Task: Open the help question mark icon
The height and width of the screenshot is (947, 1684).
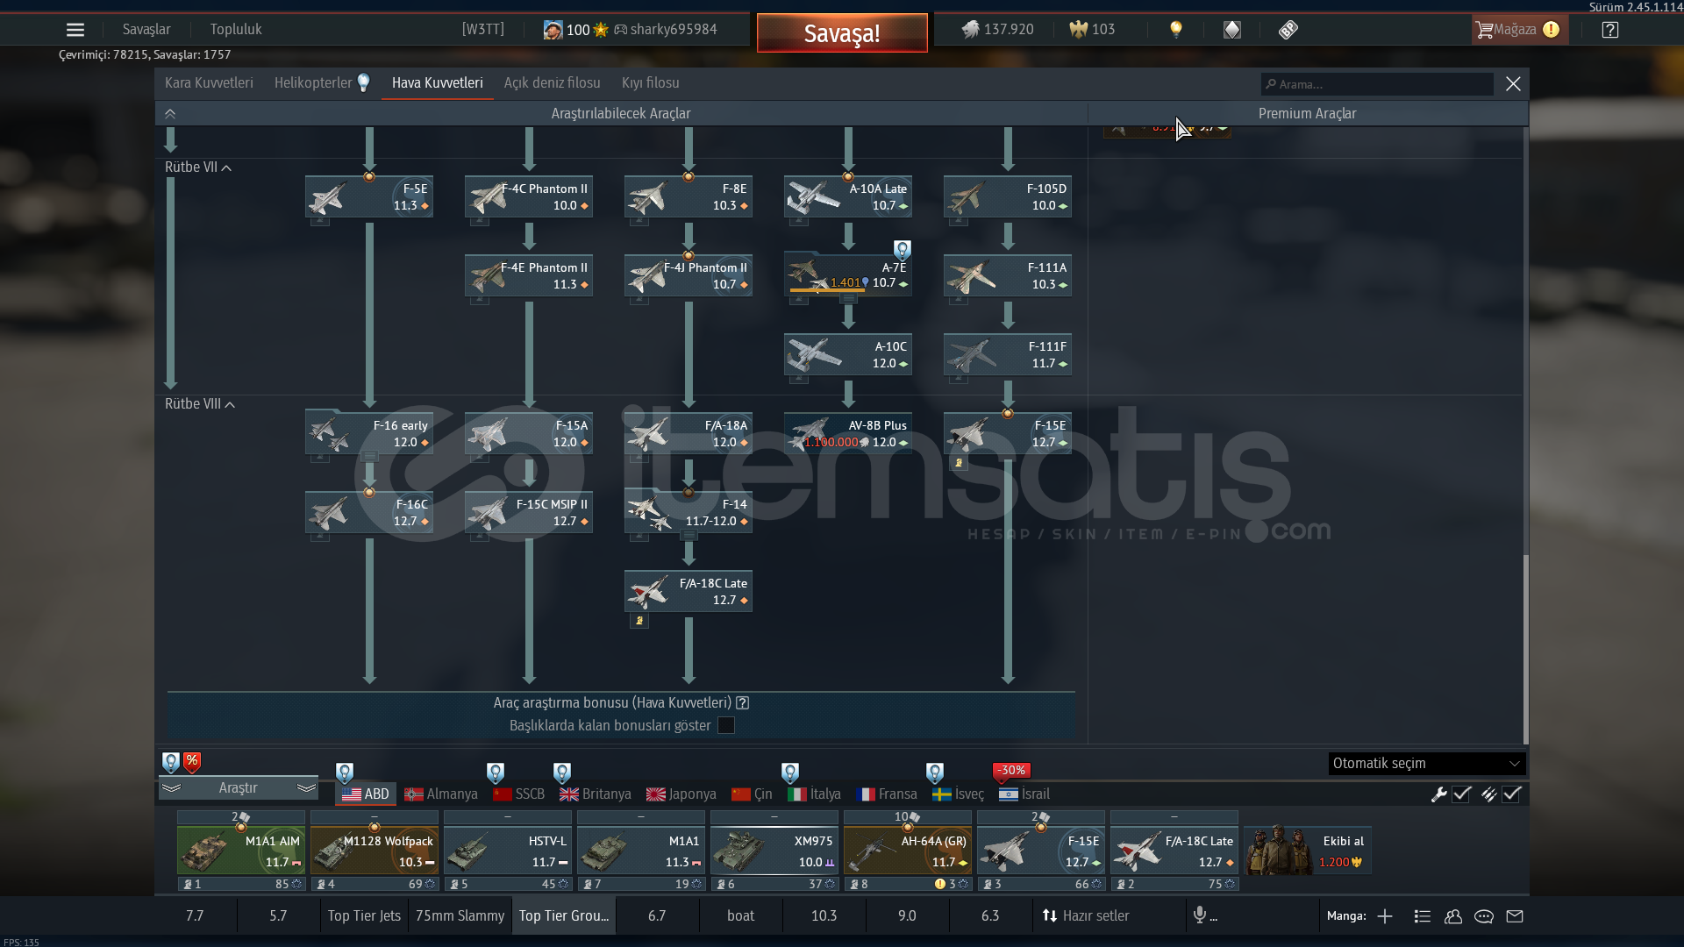Action: tap(1609, 30)
